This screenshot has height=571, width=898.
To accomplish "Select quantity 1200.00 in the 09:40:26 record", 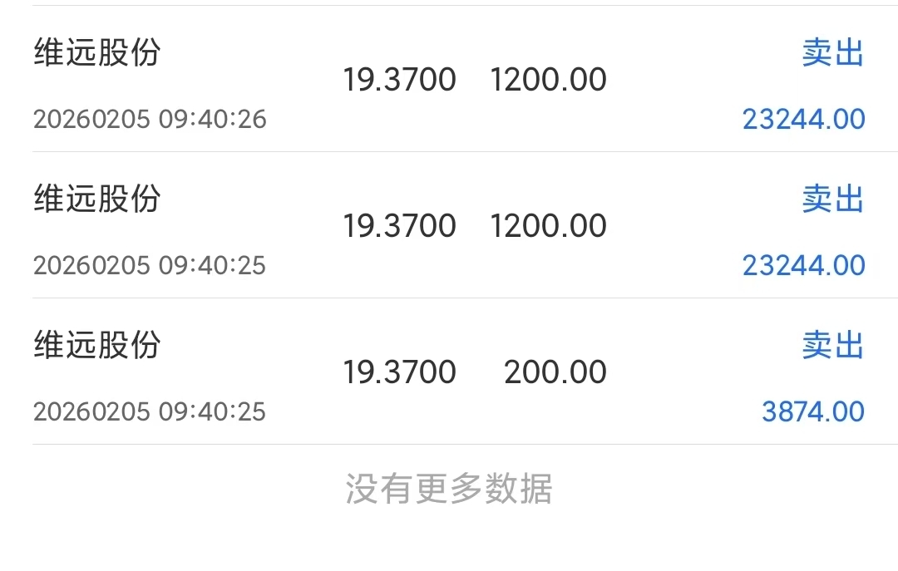I will tap(548, 80).
